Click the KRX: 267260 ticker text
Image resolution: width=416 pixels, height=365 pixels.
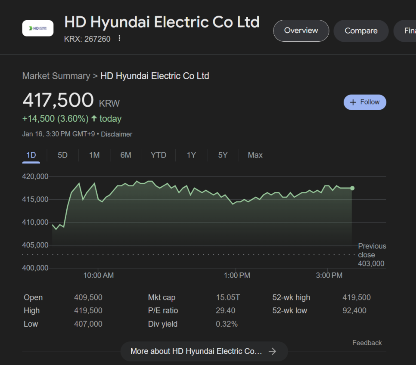coord(87,39)
